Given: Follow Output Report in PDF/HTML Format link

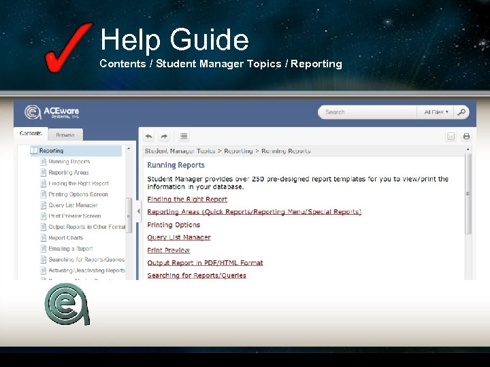Looking at the screenshot, I should 205,263.
